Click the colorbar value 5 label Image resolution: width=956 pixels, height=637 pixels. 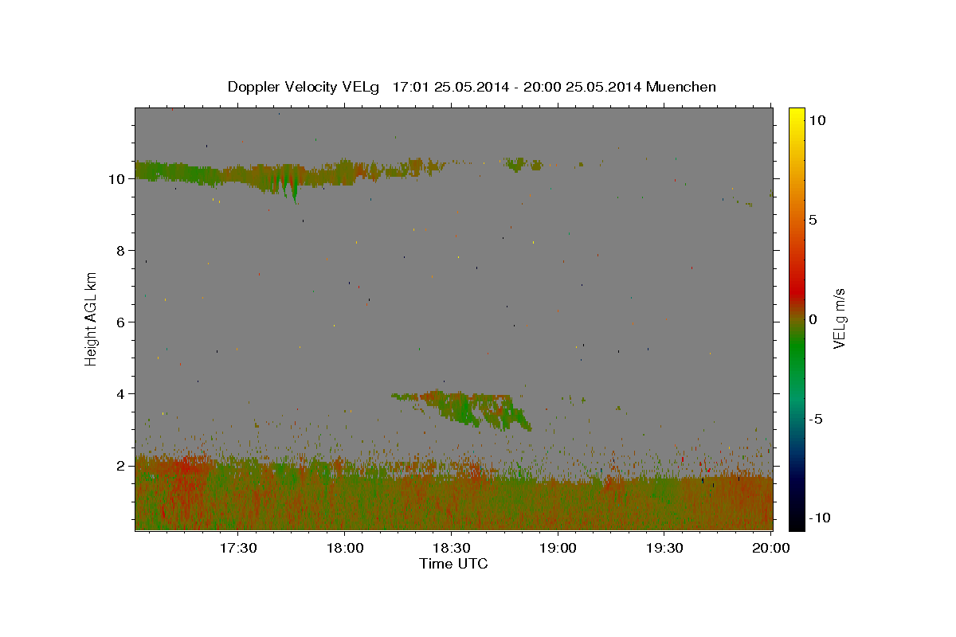point(813,220)
